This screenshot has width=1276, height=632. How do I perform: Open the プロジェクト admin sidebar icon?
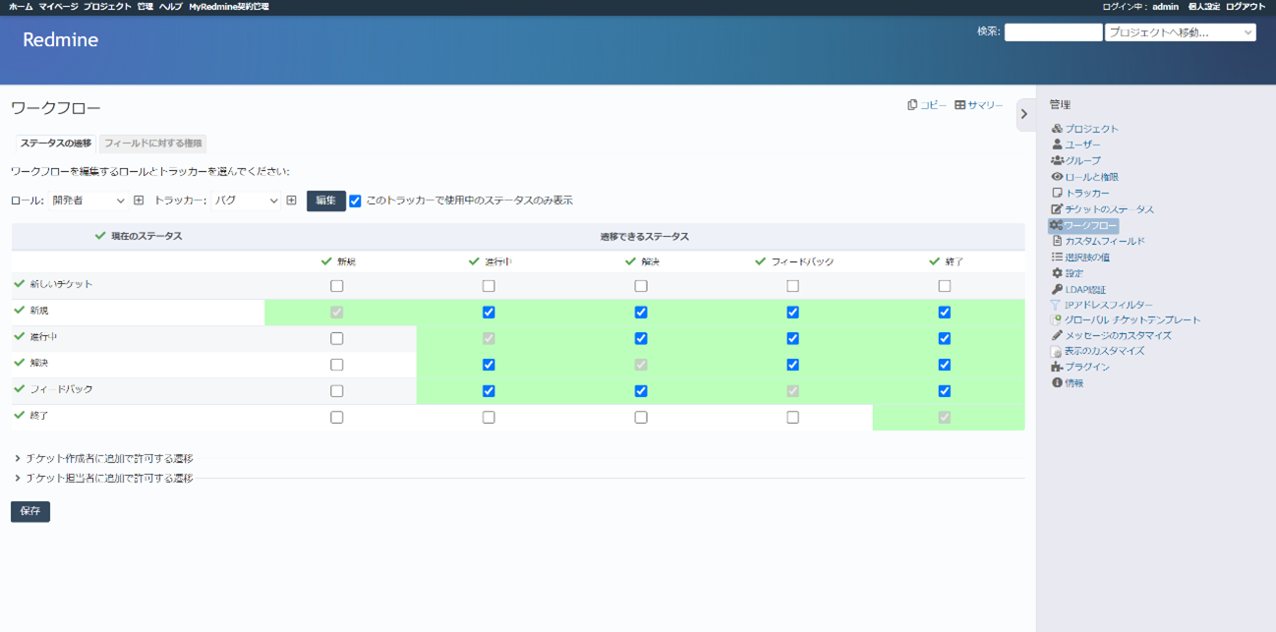pyautogui.click(x=1057, y=129)
